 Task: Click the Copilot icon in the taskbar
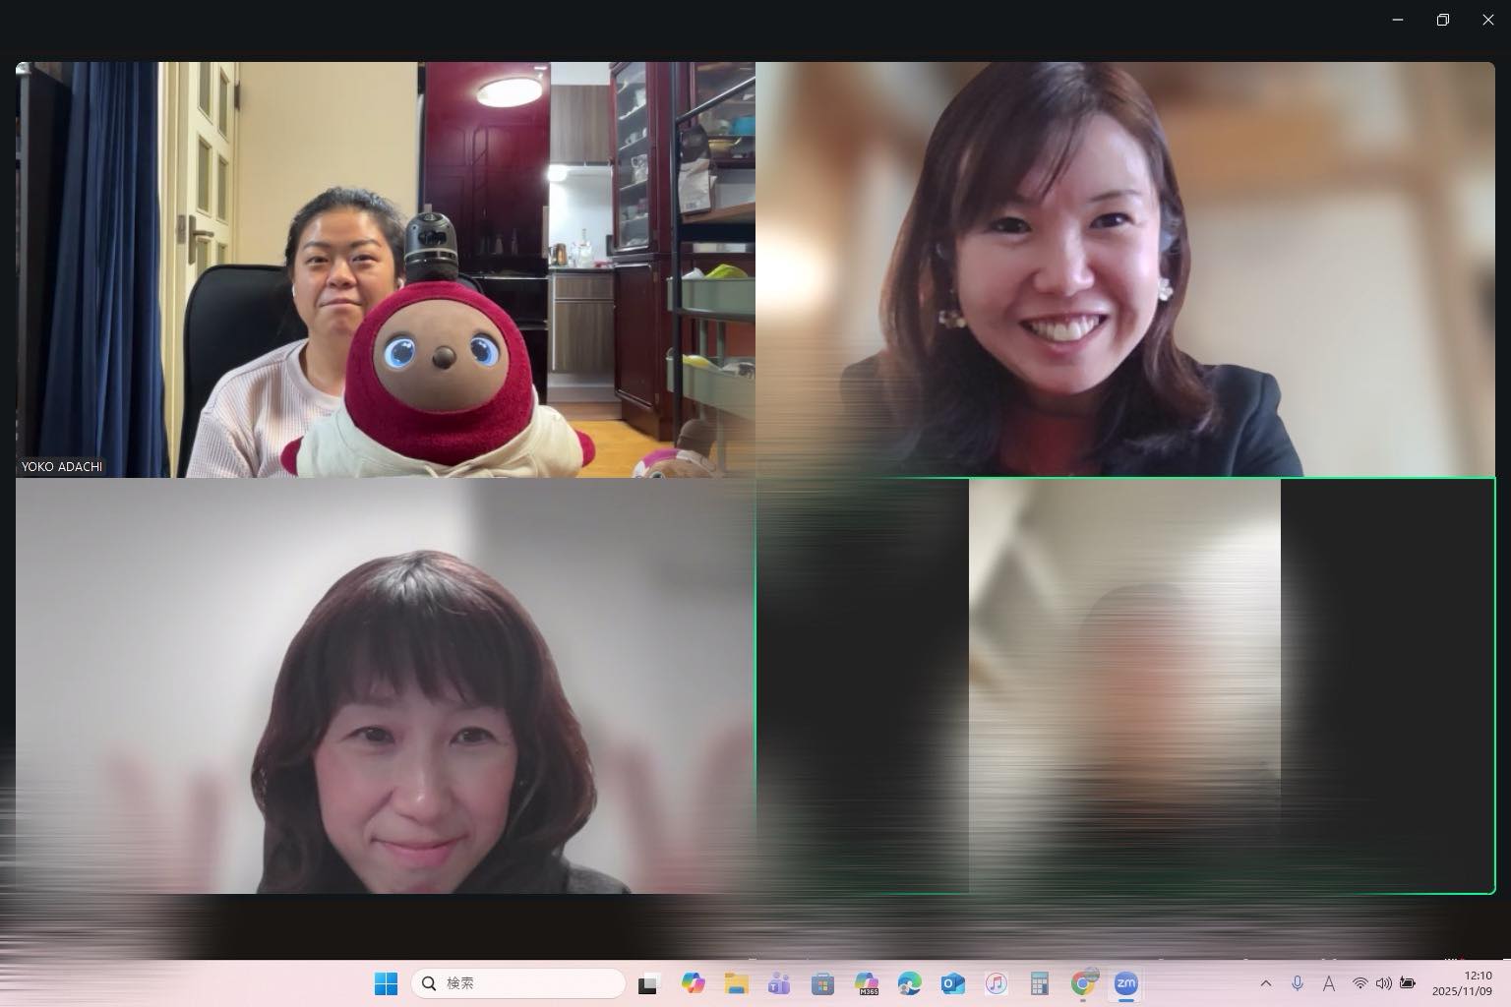(693, 983)
